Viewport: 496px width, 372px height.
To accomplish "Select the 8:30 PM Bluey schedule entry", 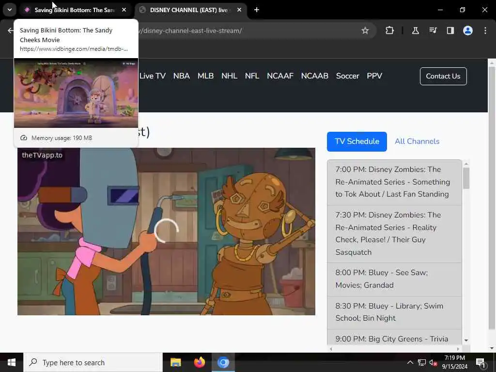I will [x=394, y=312].
